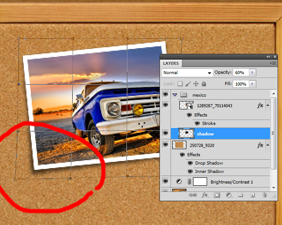Image resolution: width=282 pixels, height=225 pixels.
Task: Open the layer style fx menu at panel bottom
Action: point(204,195)
